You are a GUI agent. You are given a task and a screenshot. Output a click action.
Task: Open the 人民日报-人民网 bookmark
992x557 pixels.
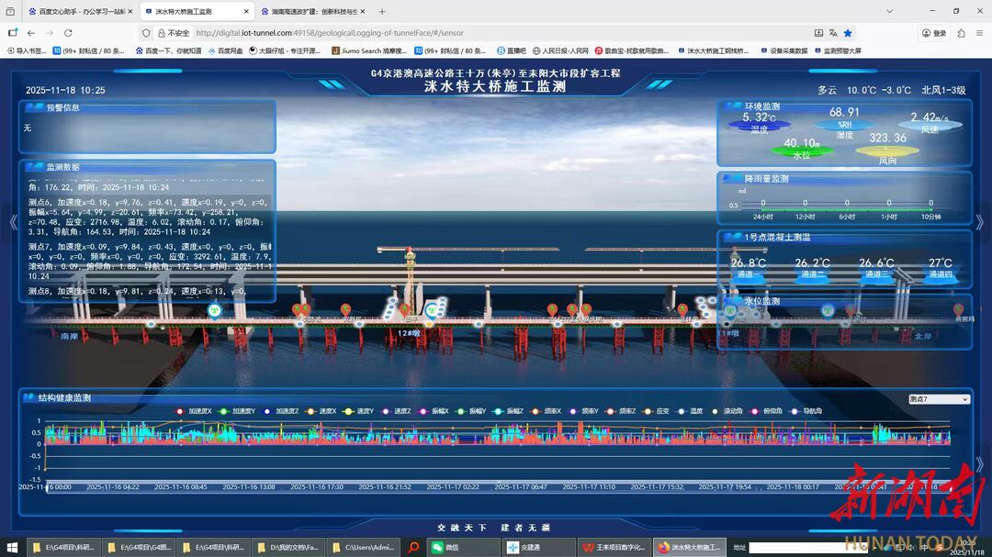(x=560, y=51)
